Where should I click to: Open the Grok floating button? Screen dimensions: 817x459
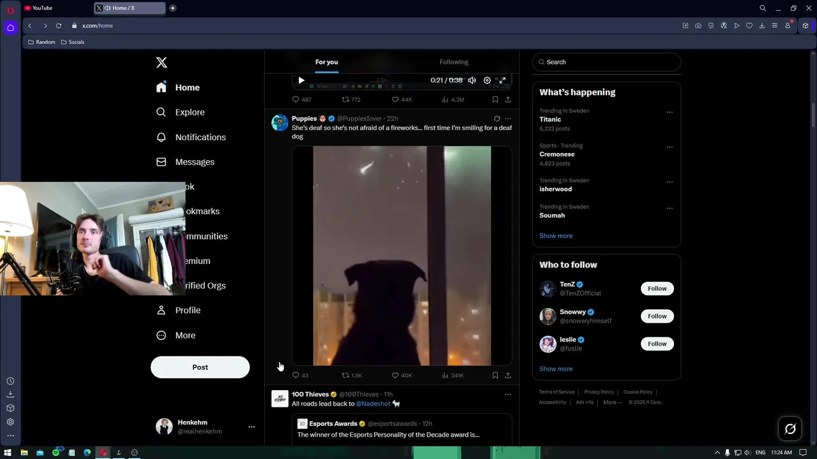pyautogui.click(x=790, y=429)
